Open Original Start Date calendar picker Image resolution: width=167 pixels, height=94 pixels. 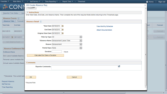tap(63, 33)
